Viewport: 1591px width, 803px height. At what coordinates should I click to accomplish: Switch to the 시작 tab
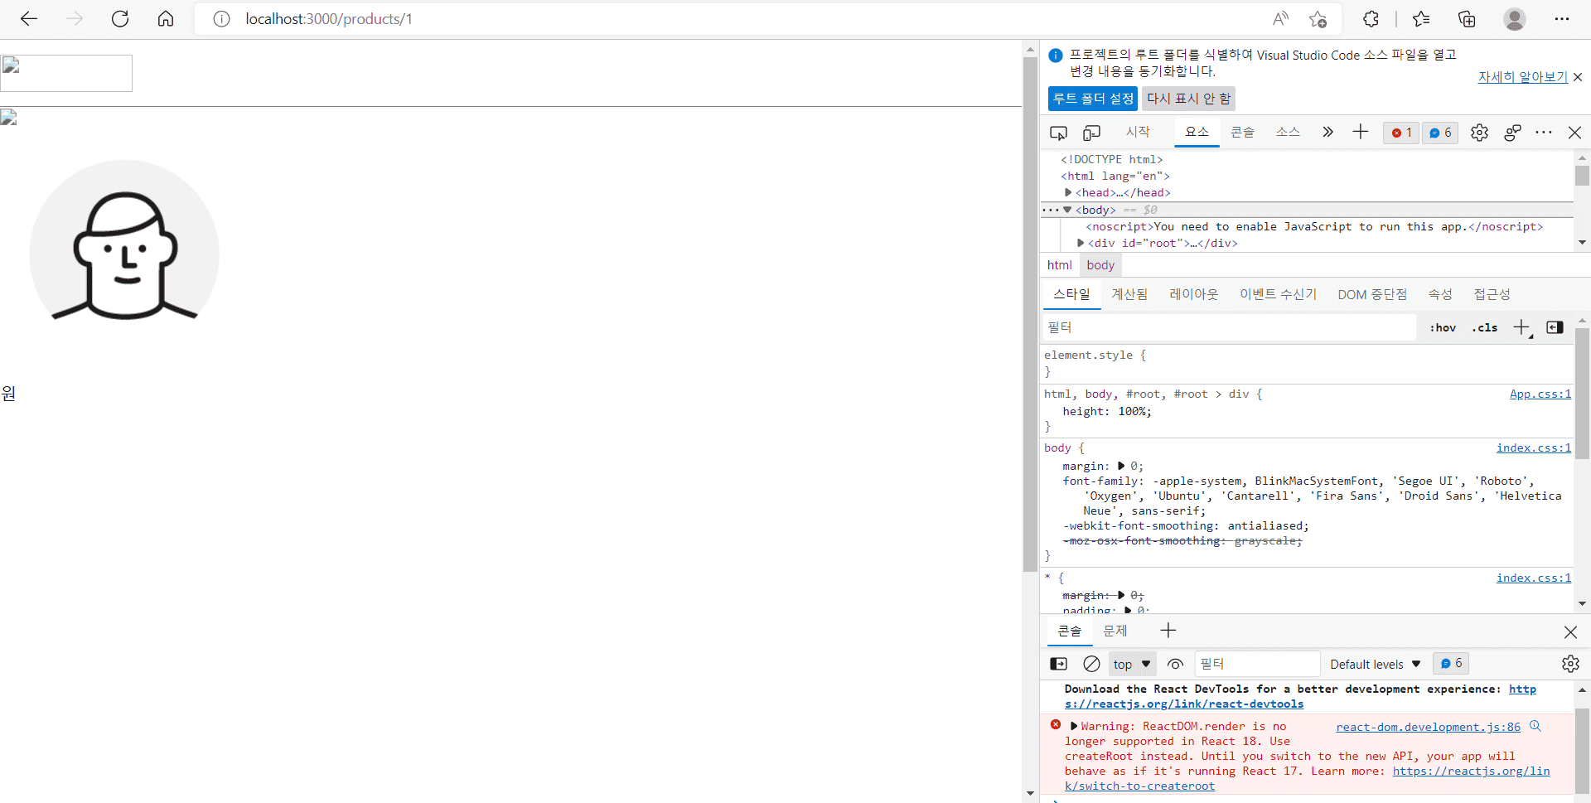point(1138,132)
